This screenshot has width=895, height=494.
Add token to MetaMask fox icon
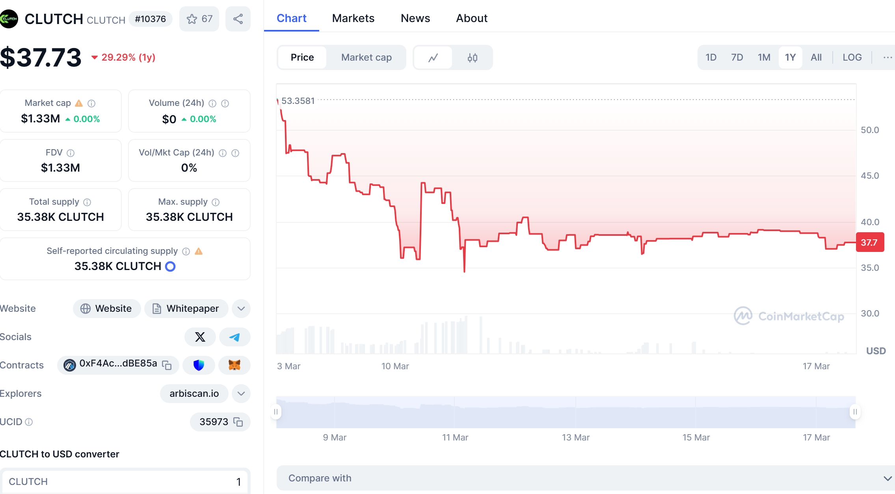[x=234, y=365]
